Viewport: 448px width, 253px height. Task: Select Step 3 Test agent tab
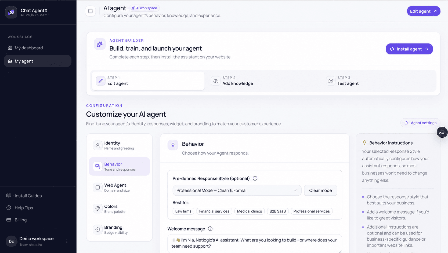click(x=378, y=81)
